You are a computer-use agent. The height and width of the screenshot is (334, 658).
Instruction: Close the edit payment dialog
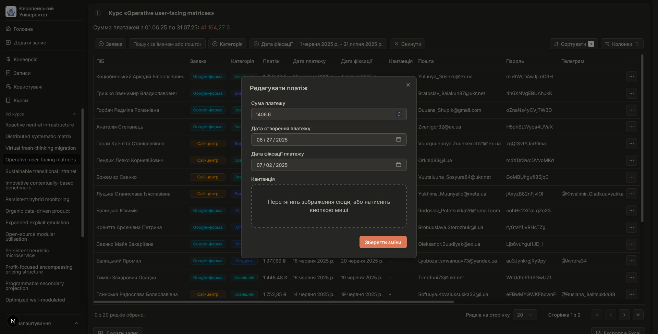[x=408, y=85]
